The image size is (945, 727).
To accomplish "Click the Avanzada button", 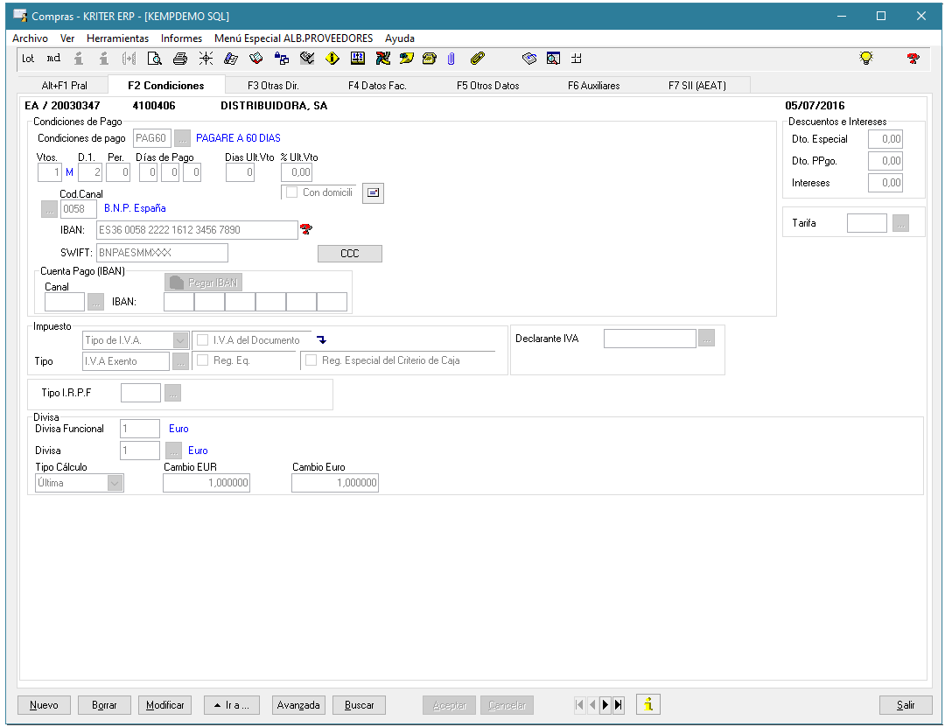I will pyautogui.click(x=298, y=705).
